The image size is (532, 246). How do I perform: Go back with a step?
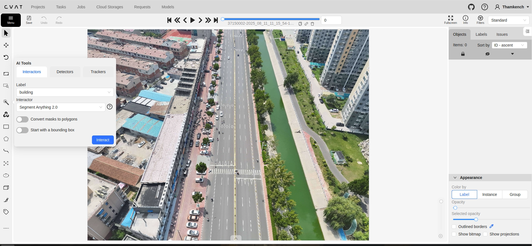tap(177, 20)
